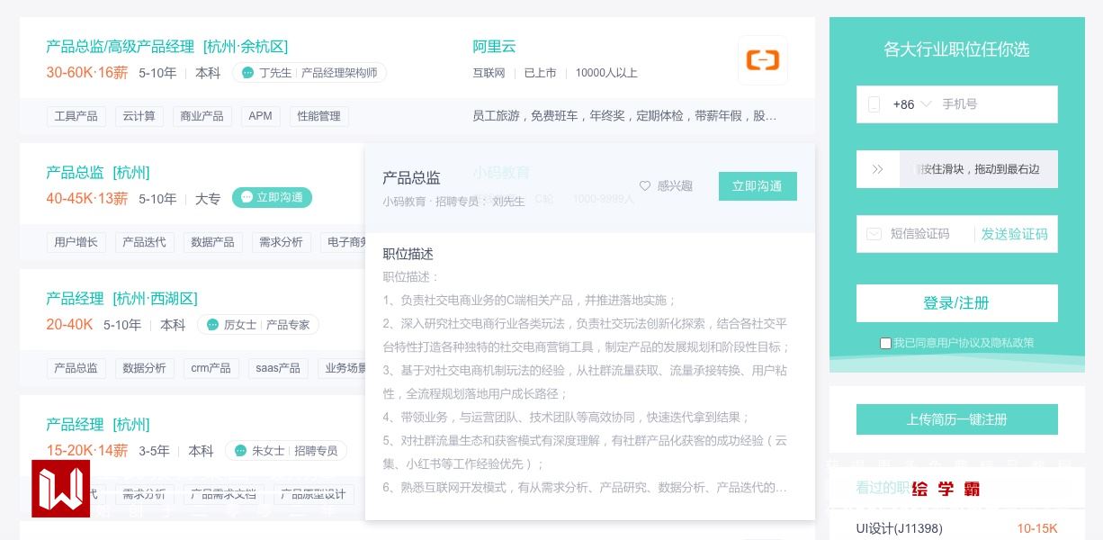Click the 产品迭代 tag
The height and width of the screenshot is (540, 1103).
click(x=145, y=242)
